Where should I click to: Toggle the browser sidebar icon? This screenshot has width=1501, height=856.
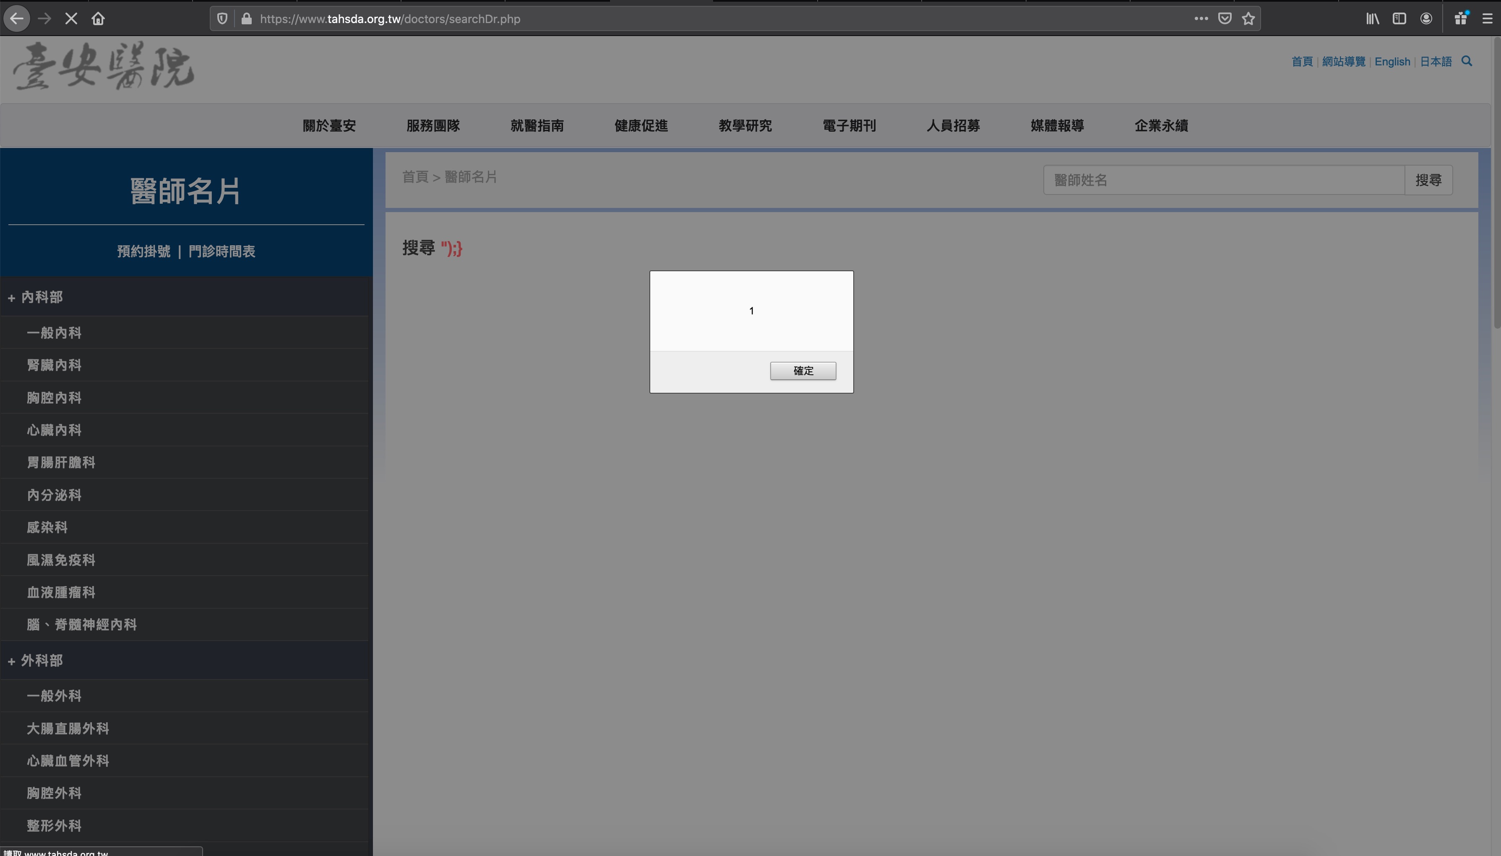(x=1399, y=19)
